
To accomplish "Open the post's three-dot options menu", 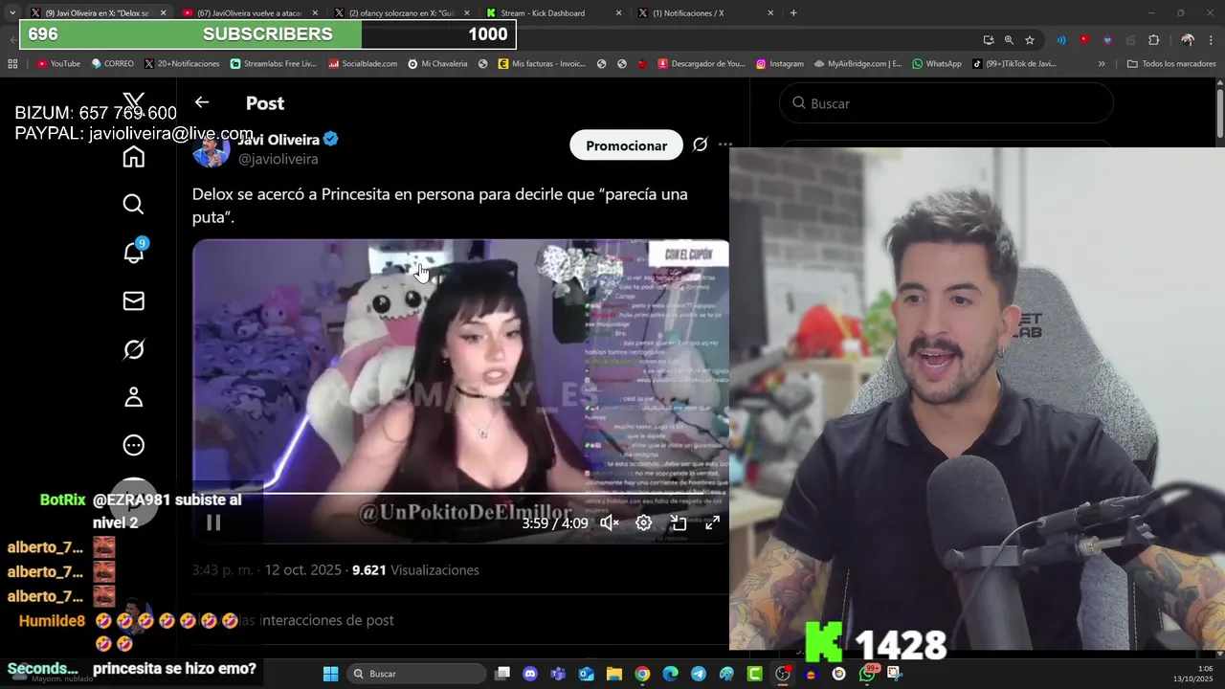I will click(x=725, y=144).
